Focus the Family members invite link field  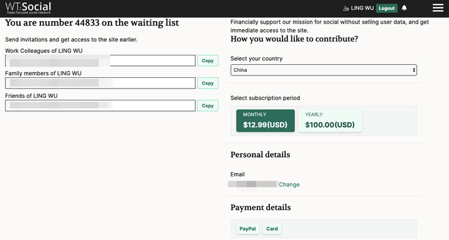pyautogui.click(x=100, y=83)
